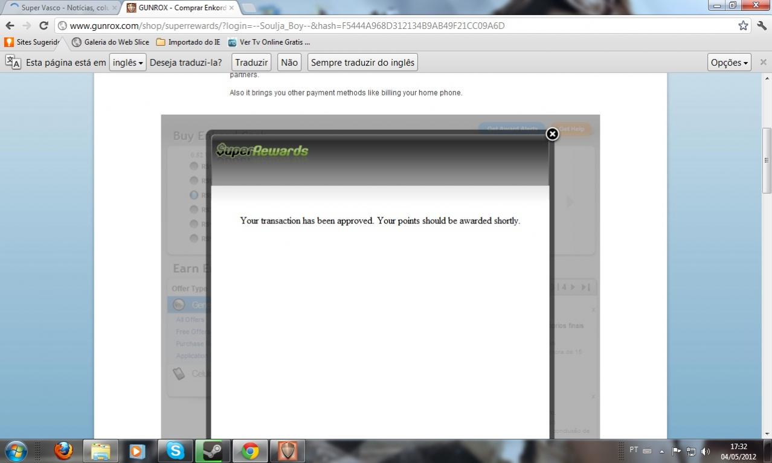This screenshot has width=772, height=463.
Task: Open the Chrome wrench menu
Action: [761, 25]
